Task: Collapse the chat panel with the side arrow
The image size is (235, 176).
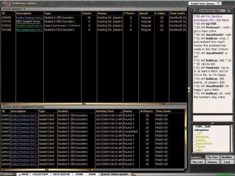Action: pos(189,89)
